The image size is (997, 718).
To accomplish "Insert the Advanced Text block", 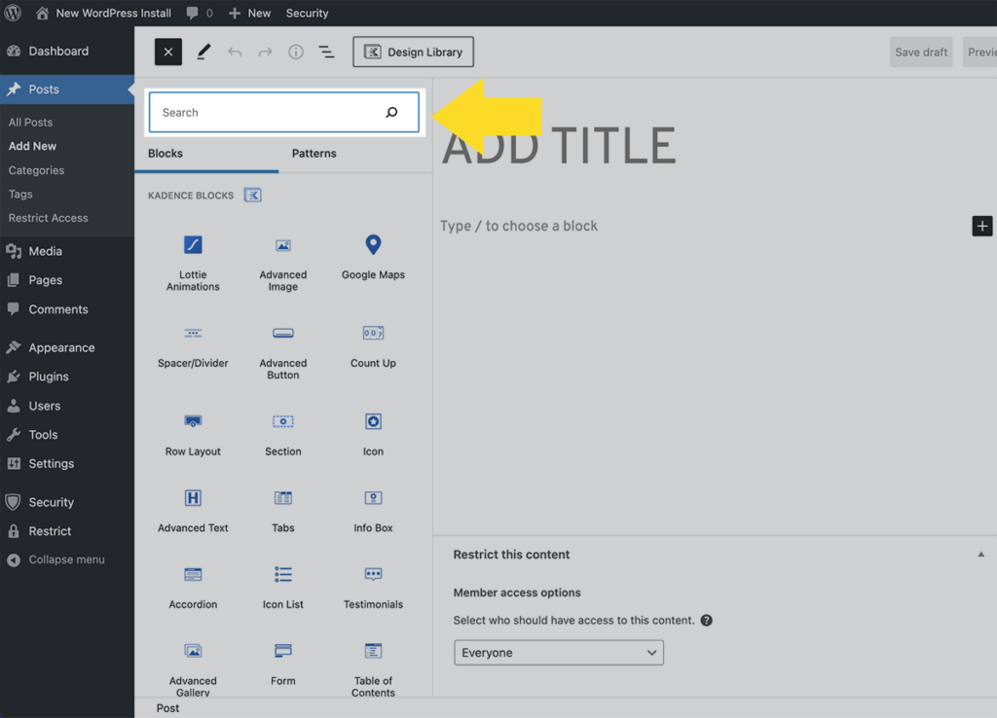I will (193, 511).
